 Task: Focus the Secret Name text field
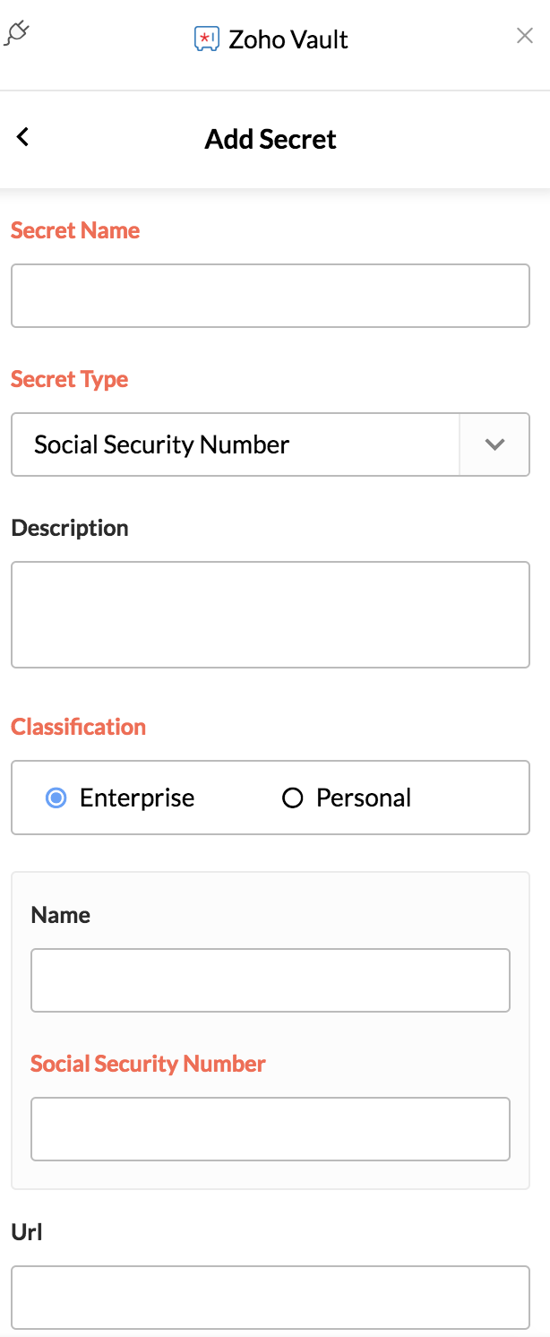point(271,296)
